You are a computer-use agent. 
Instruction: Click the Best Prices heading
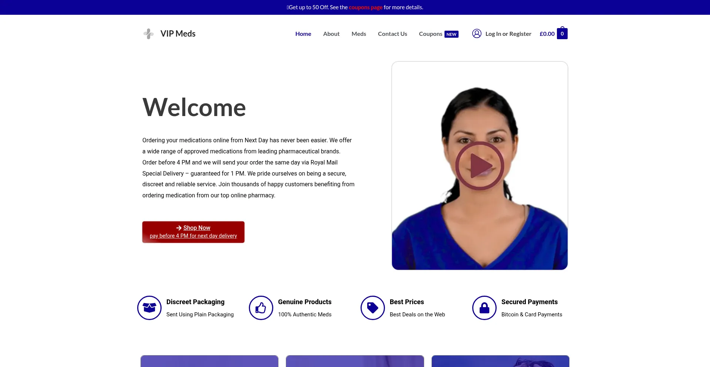407,302
